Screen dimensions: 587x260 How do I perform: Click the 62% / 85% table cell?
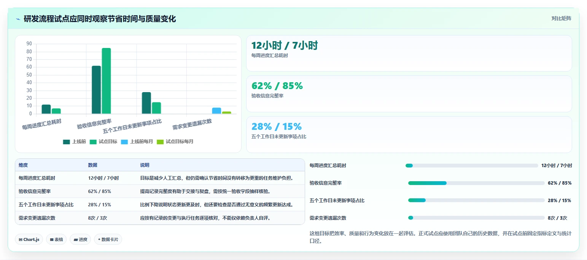coord(100,191)
